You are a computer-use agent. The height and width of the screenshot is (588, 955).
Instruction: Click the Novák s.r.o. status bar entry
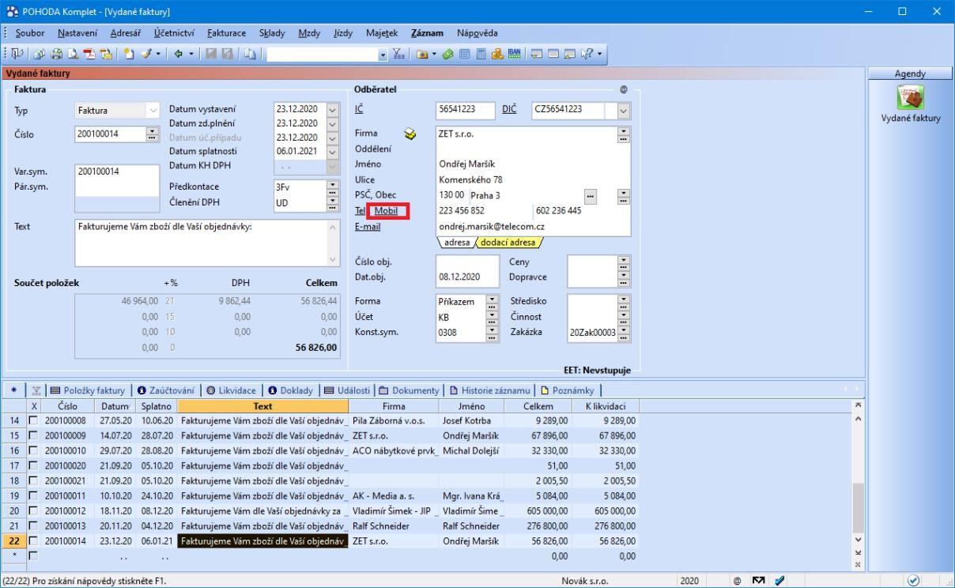click(x=584, y=581)
